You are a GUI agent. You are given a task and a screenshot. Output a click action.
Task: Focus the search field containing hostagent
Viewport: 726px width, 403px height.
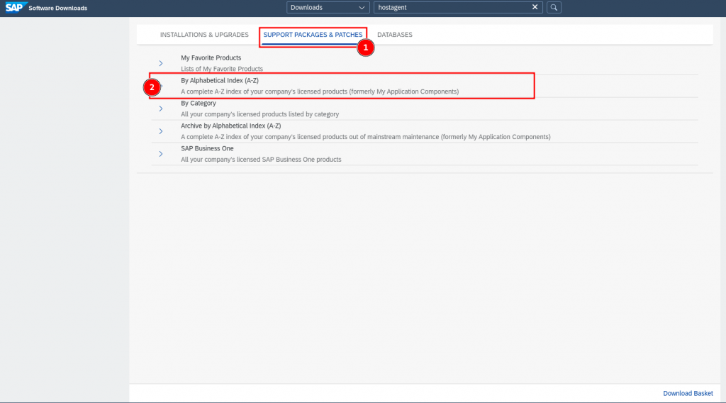pos(452,7)
